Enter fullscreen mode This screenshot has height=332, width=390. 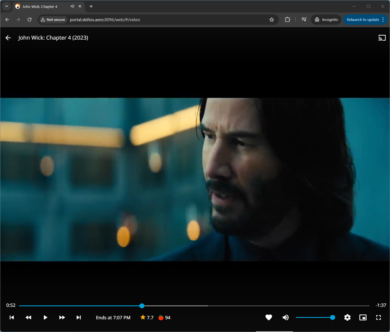click(378, 318)
